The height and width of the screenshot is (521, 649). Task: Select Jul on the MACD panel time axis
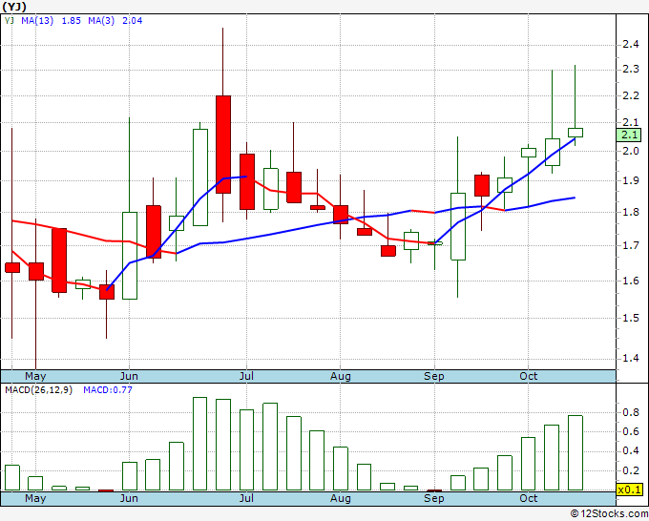click(246, 499)
